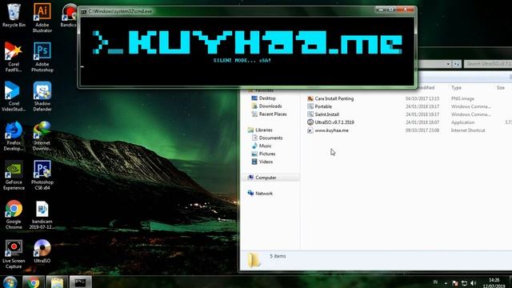Open Corel VideoStudio desktop shortcut
This screenshot has height=288, width=512.
coord(14,97)
